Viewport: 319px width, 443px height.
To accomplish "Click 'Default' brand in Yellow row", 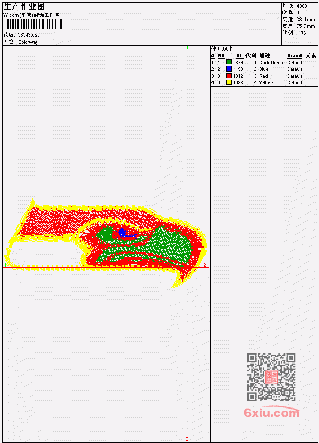I will click(295, 83).
